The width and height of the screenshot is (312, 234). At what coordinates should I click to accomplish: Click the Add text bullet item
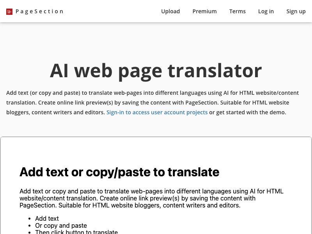tap(47, 218)
